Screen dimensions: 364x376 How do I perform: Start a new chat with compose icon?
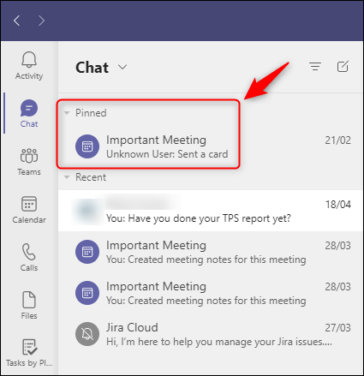[x=343, y=67]
